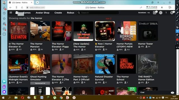
Task: Open Yandex home button in toolbar
Action: (x=16, y=7)
